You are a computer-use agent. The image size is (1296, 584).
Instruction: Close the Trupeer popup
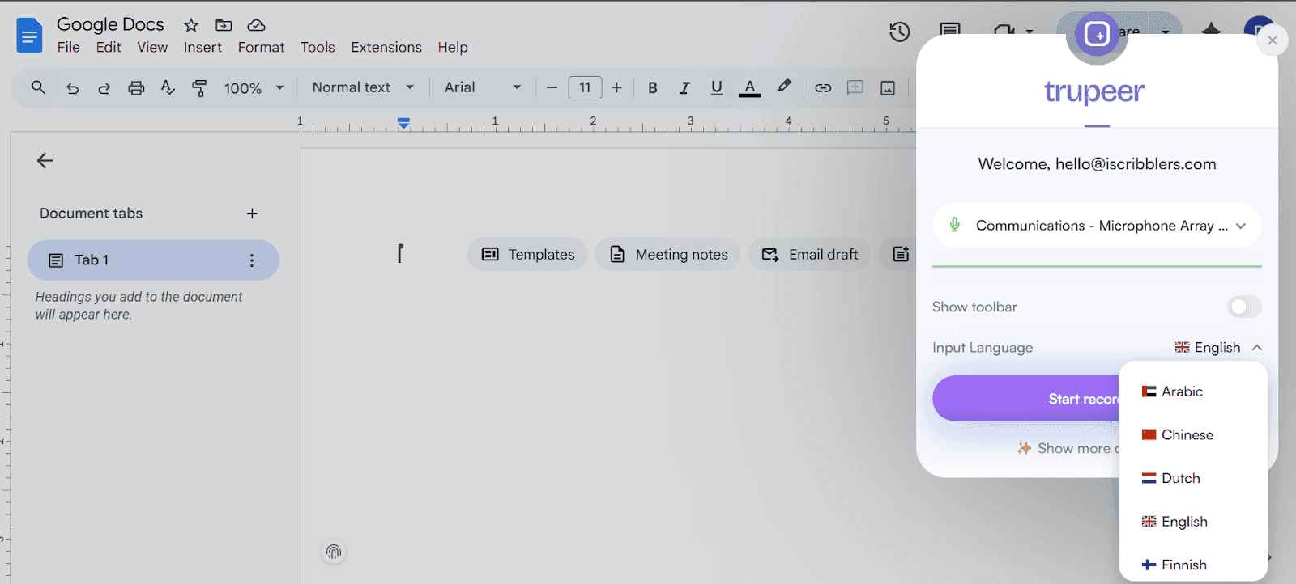(x=1273, y=40)
